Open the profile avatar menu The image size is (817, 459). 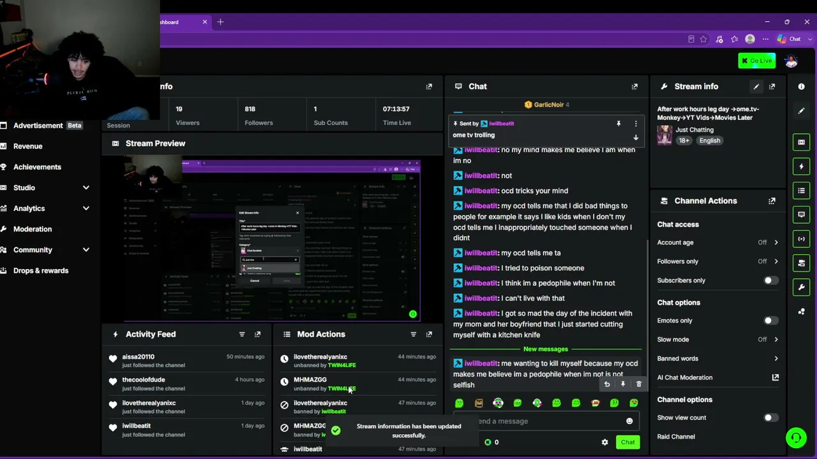[791, 61]
